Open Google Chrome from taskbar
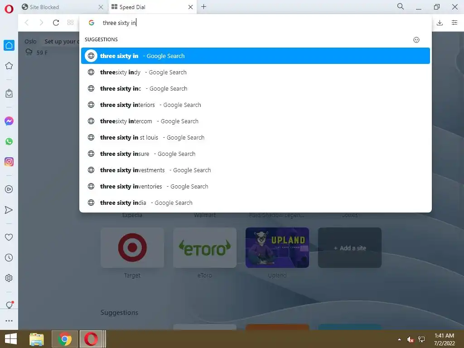The image size is (464, 348). point(64,339)
